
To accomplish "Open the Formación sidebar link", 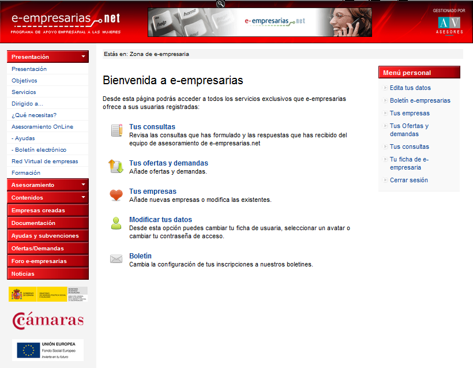I will (25, 172).
